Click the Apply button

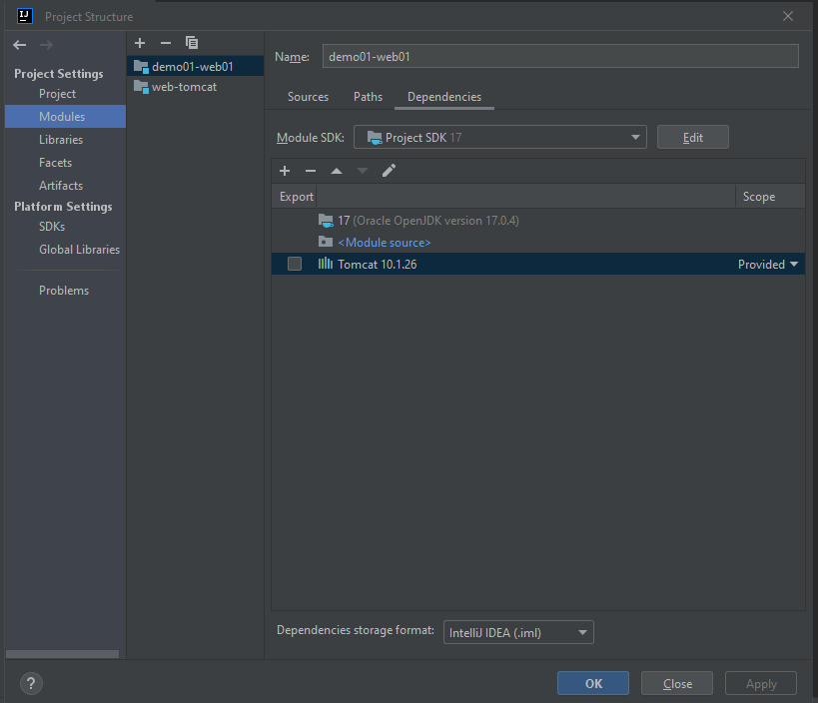pyautogui.click(x=761, y=683)
